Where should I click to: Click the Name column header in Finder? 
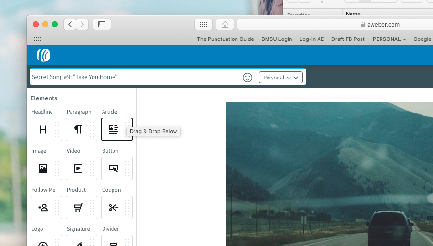[x=353, y=13]
